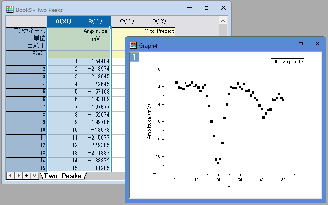
Task: Click cell value -1.54484
Action: tap(95, 62)
